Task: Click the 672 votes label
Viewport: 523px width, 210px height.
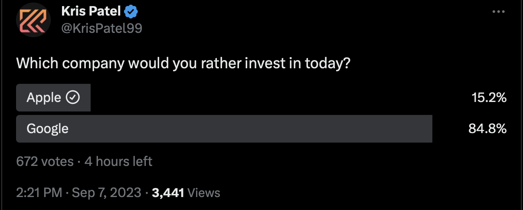Action: click(45, 162)
